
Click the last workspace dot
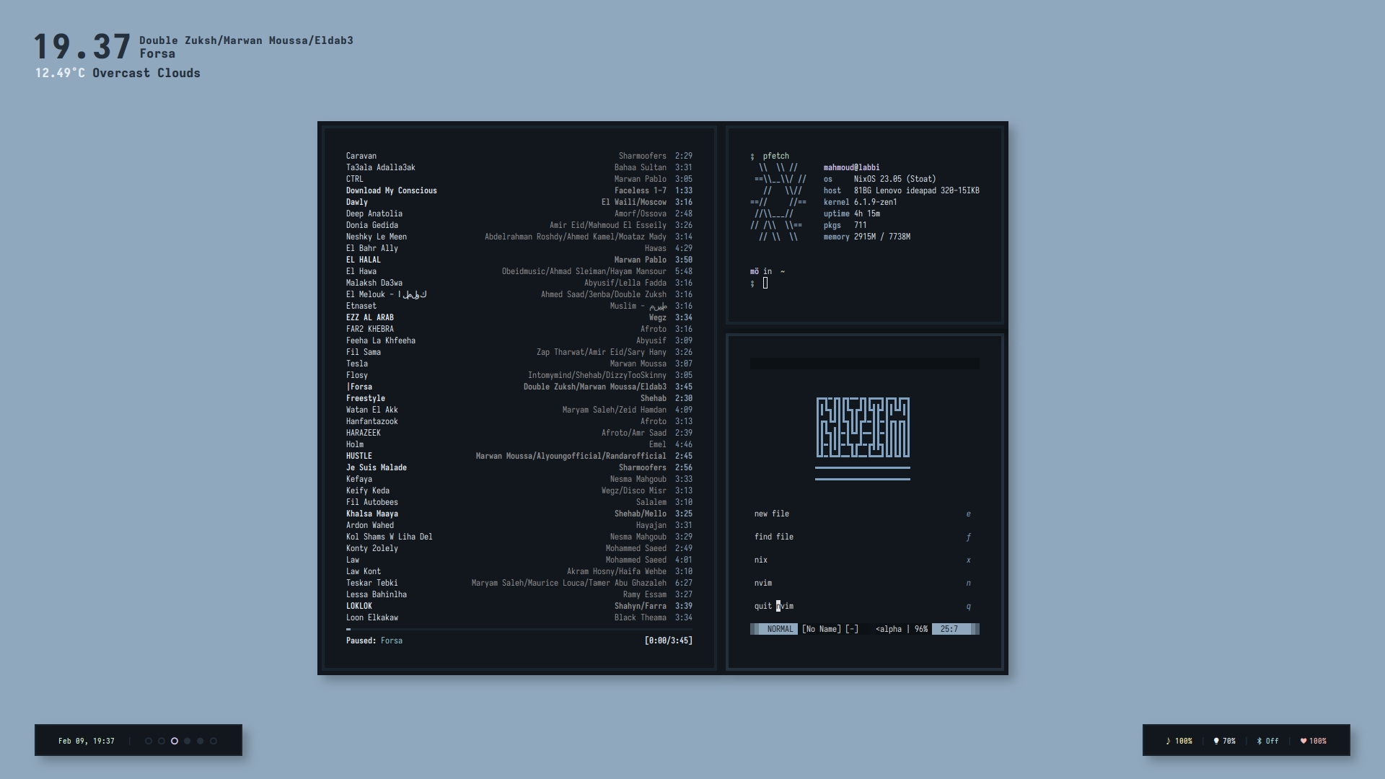pyautogui.click(x=212, y=740)
